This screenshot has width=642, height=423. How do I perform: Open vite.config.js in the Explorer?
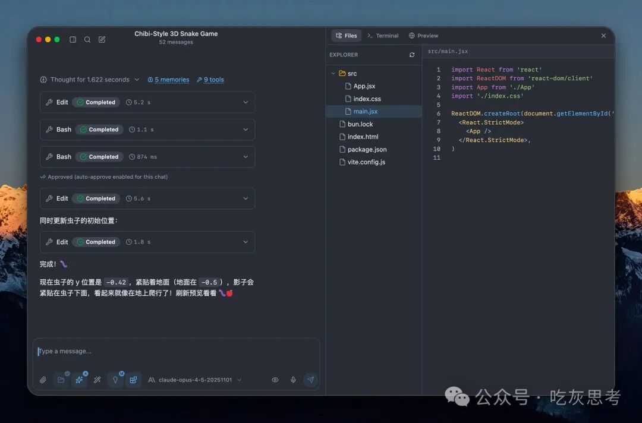coord(374,162)
